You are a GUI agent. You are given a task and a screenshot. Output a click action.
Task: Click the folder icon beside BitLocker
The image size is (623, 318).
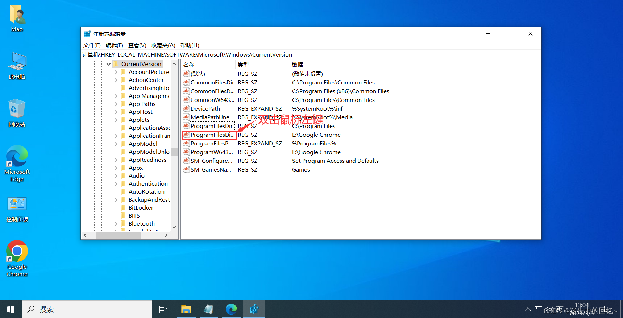123,207
